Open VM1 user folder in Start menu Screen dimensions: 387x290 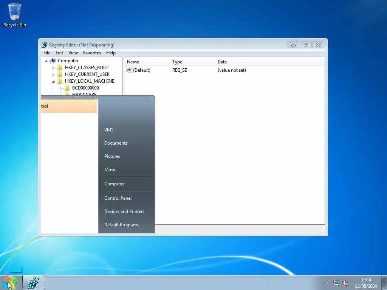tap(108, 130)
